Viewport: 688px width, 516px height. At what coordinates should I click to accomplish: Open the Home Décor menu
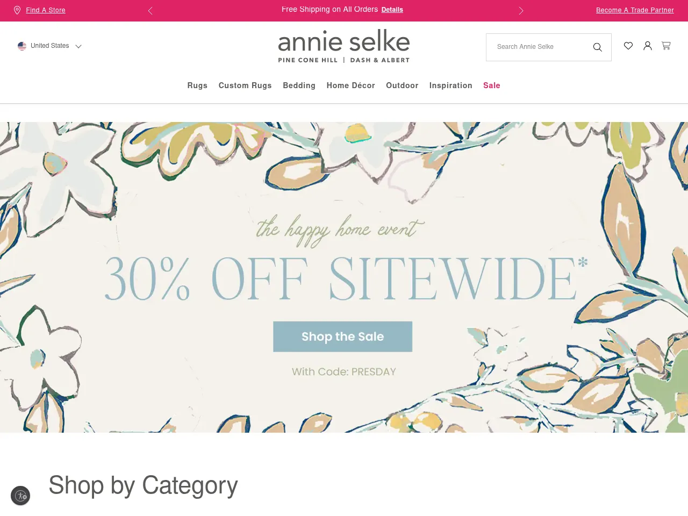coord(350,85)
